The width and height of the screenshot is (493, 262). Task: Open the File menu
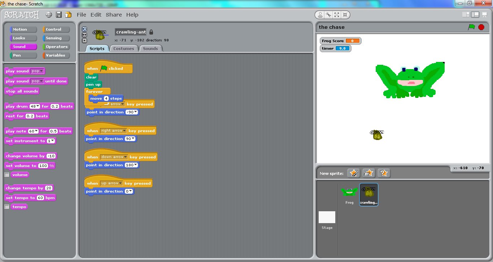pyautogui.click(x=82, y=15)
